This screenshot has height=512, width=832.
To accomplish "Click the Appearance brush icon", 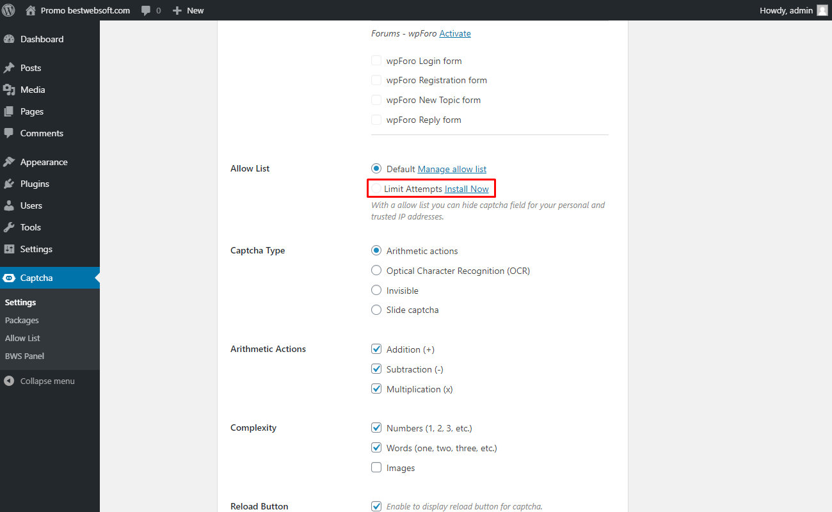I will [9, 162].
